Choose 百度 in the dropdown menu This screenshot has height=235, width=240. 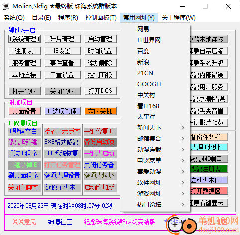click(x=155, y=51)
